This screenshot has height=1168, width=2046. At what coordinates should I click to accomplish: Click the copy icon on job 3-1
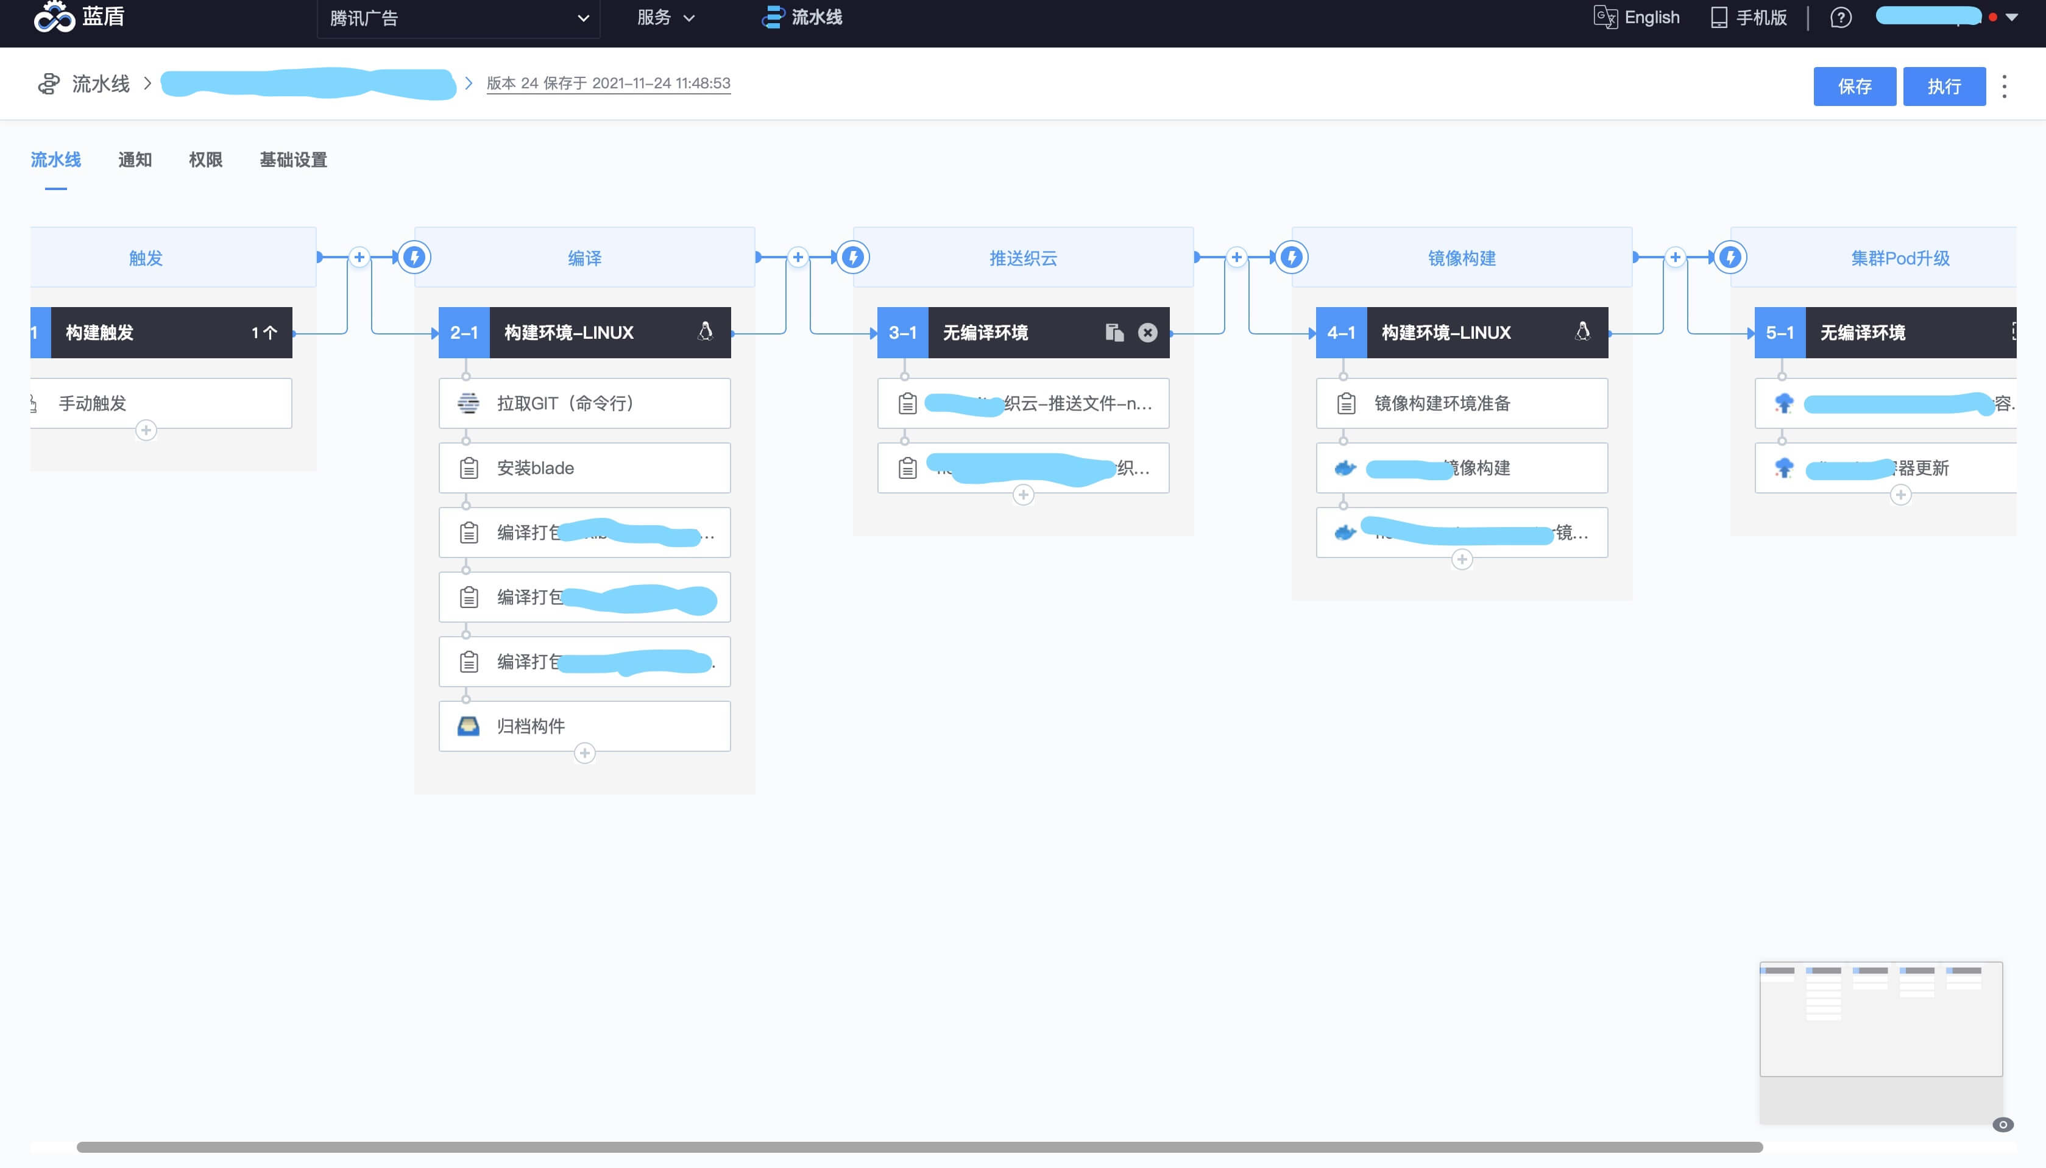tap(1114, 332)
